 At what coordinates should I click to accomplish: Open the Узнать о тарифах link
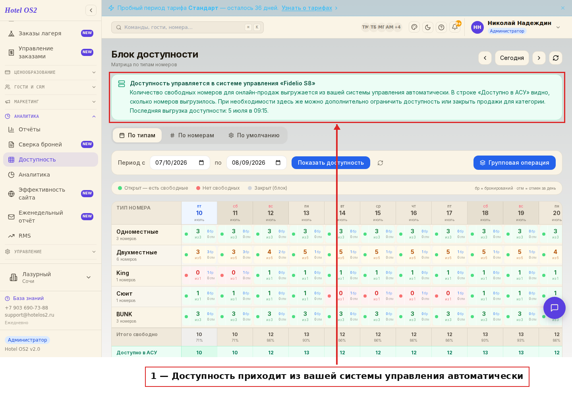(x=307, y=8)
